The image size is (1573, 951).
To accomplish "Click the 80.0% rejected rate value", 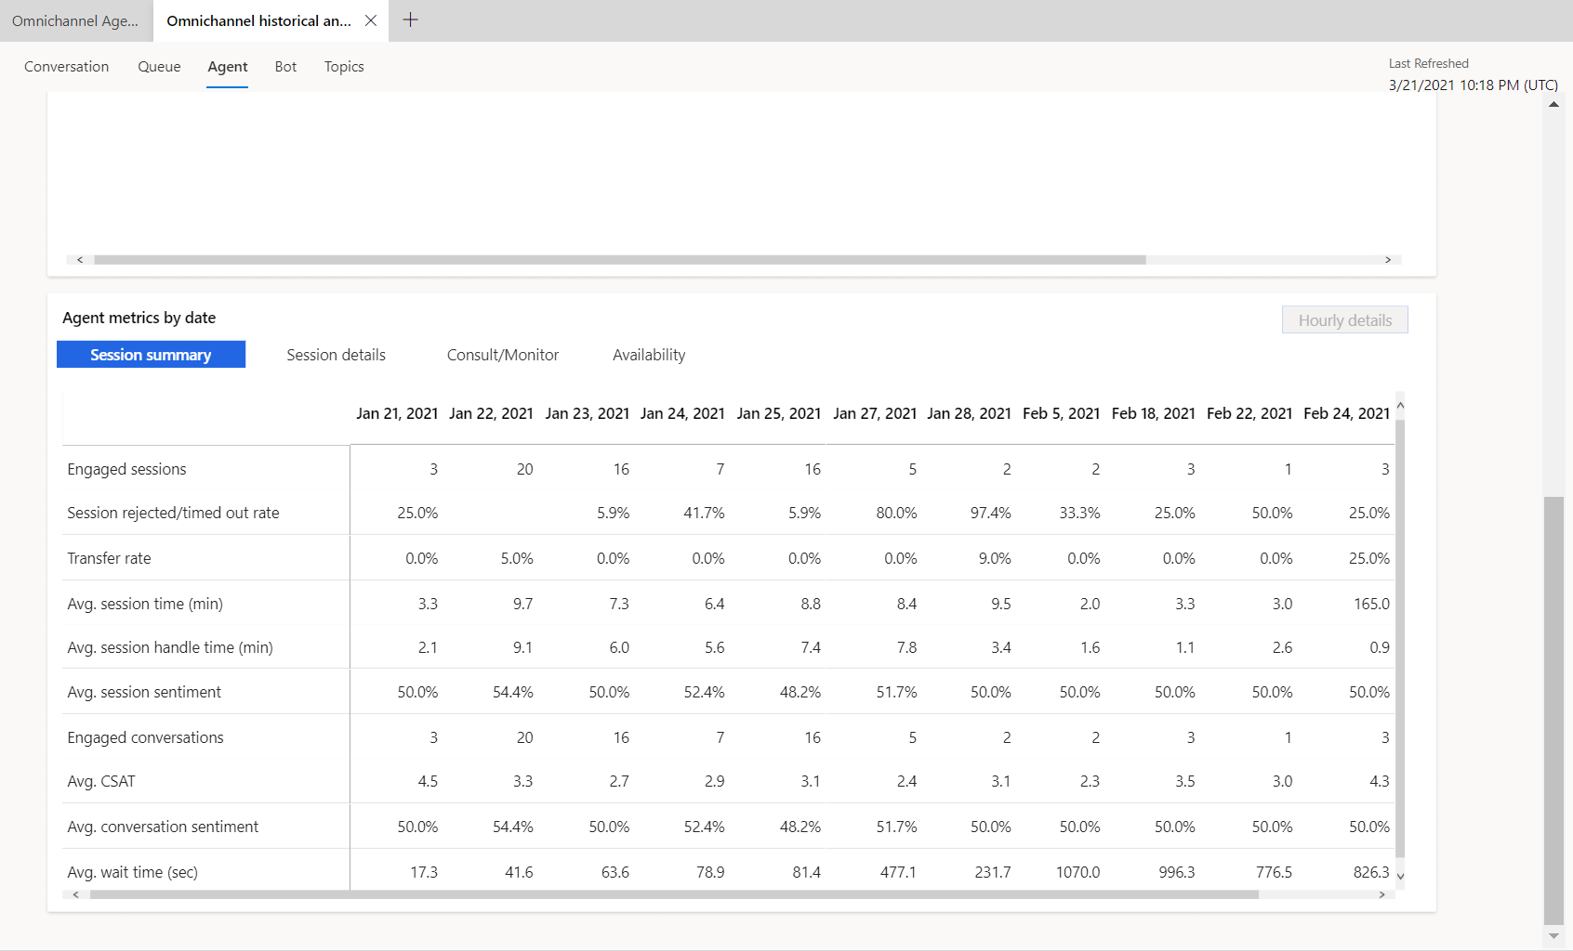I will click(896, 513).
